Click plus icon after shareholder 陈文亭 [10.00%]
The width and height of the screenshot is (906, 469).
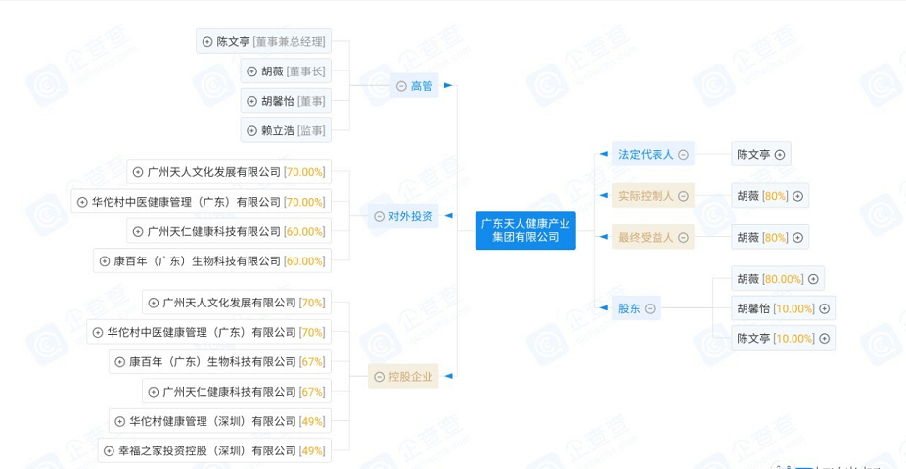click(x=824, y=338)
